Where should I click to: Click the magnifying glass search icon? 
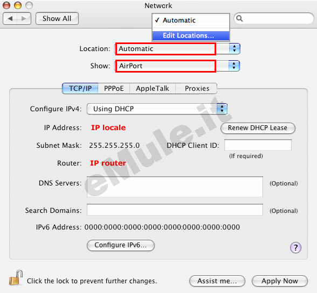click(x=239, y=18)
